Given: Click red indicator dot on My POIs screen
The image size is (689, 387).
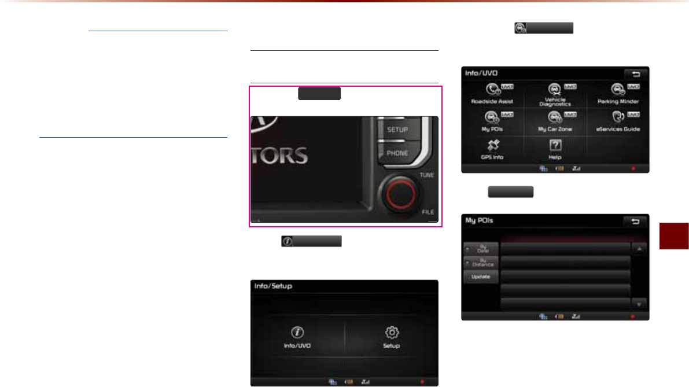Looking at the screenshot, I should point(633,316).
